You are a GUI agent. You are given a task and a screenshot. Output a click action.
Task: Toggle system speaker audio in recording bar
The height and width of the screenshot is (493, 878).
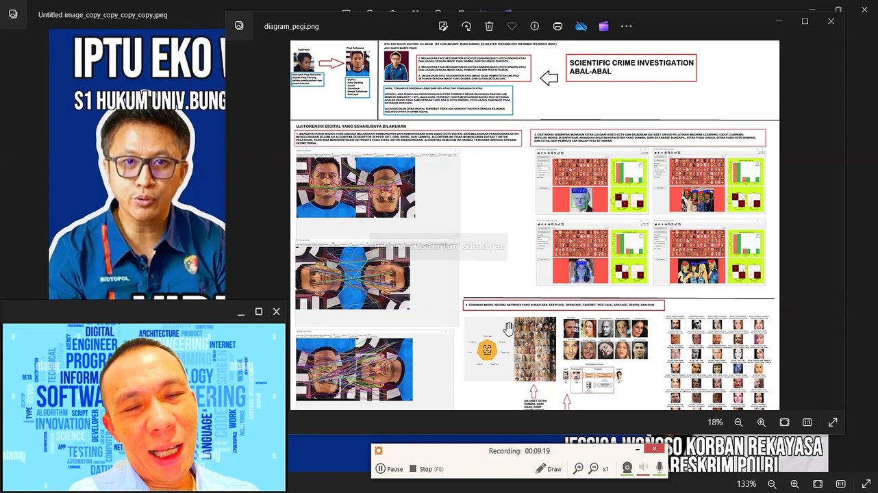point(643,468)
